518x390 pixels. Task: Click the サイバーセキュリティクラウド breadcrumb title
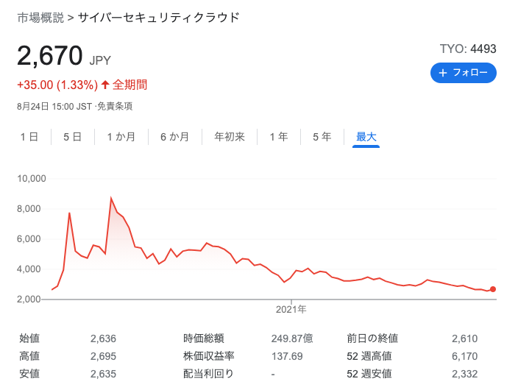[x=159, y=18]
